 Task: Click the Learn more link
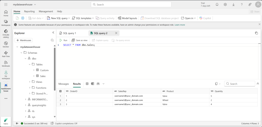(x=180, y=25)
